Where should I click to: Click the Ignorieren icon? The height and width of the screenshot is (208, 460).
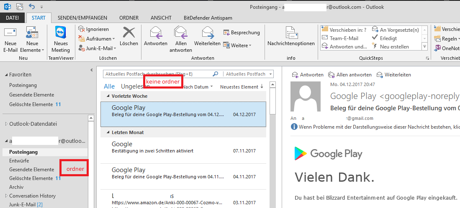tap(81, 29)
